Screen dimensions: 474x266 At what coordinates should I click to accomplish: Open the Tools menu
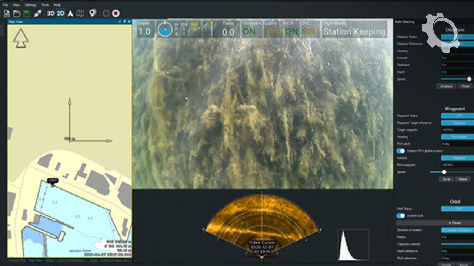[45, 5]
